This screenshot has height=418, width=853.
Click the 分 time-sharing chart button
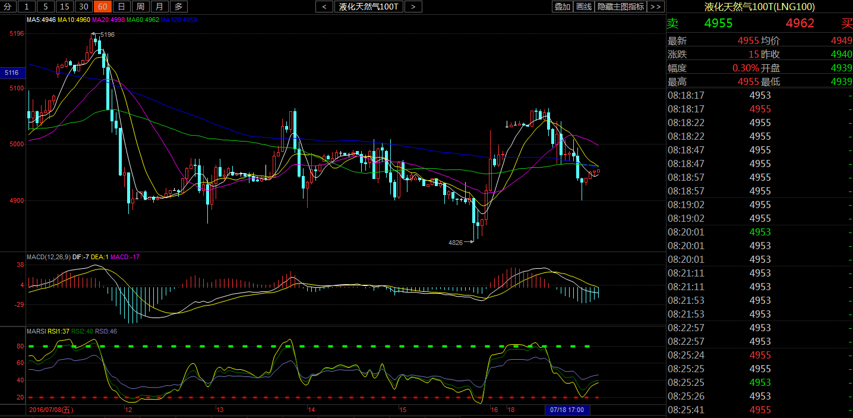pos(8,7)
